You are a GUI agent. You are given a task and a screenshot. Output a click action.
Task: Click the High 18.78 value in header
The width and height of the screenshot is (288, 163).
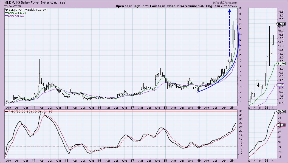click(141, 6)
